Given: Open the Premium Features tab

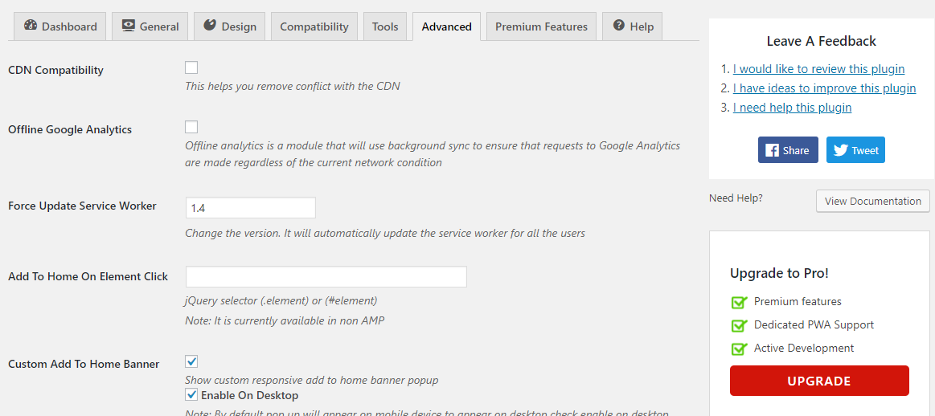Looking at the screenshot, I should pyautogui.click(x=541, y=27).
